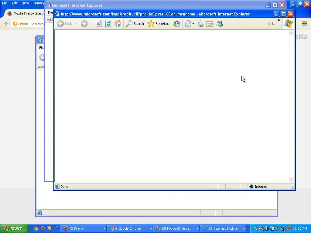Image resolution: width=311 pixels, height=233 pixels.
Task: Open the File menu in Firefox
Action: click(5, 3)
